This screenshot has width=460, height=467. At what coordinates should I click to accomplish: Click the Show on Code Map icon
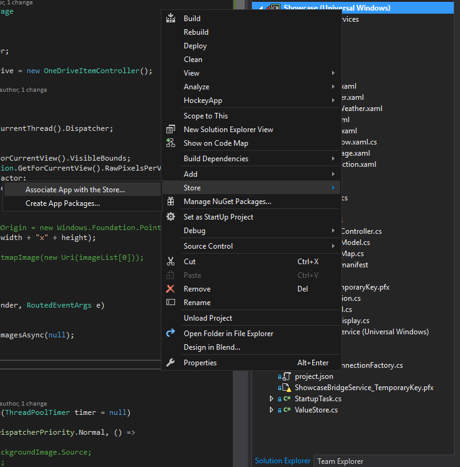[171, 143]
